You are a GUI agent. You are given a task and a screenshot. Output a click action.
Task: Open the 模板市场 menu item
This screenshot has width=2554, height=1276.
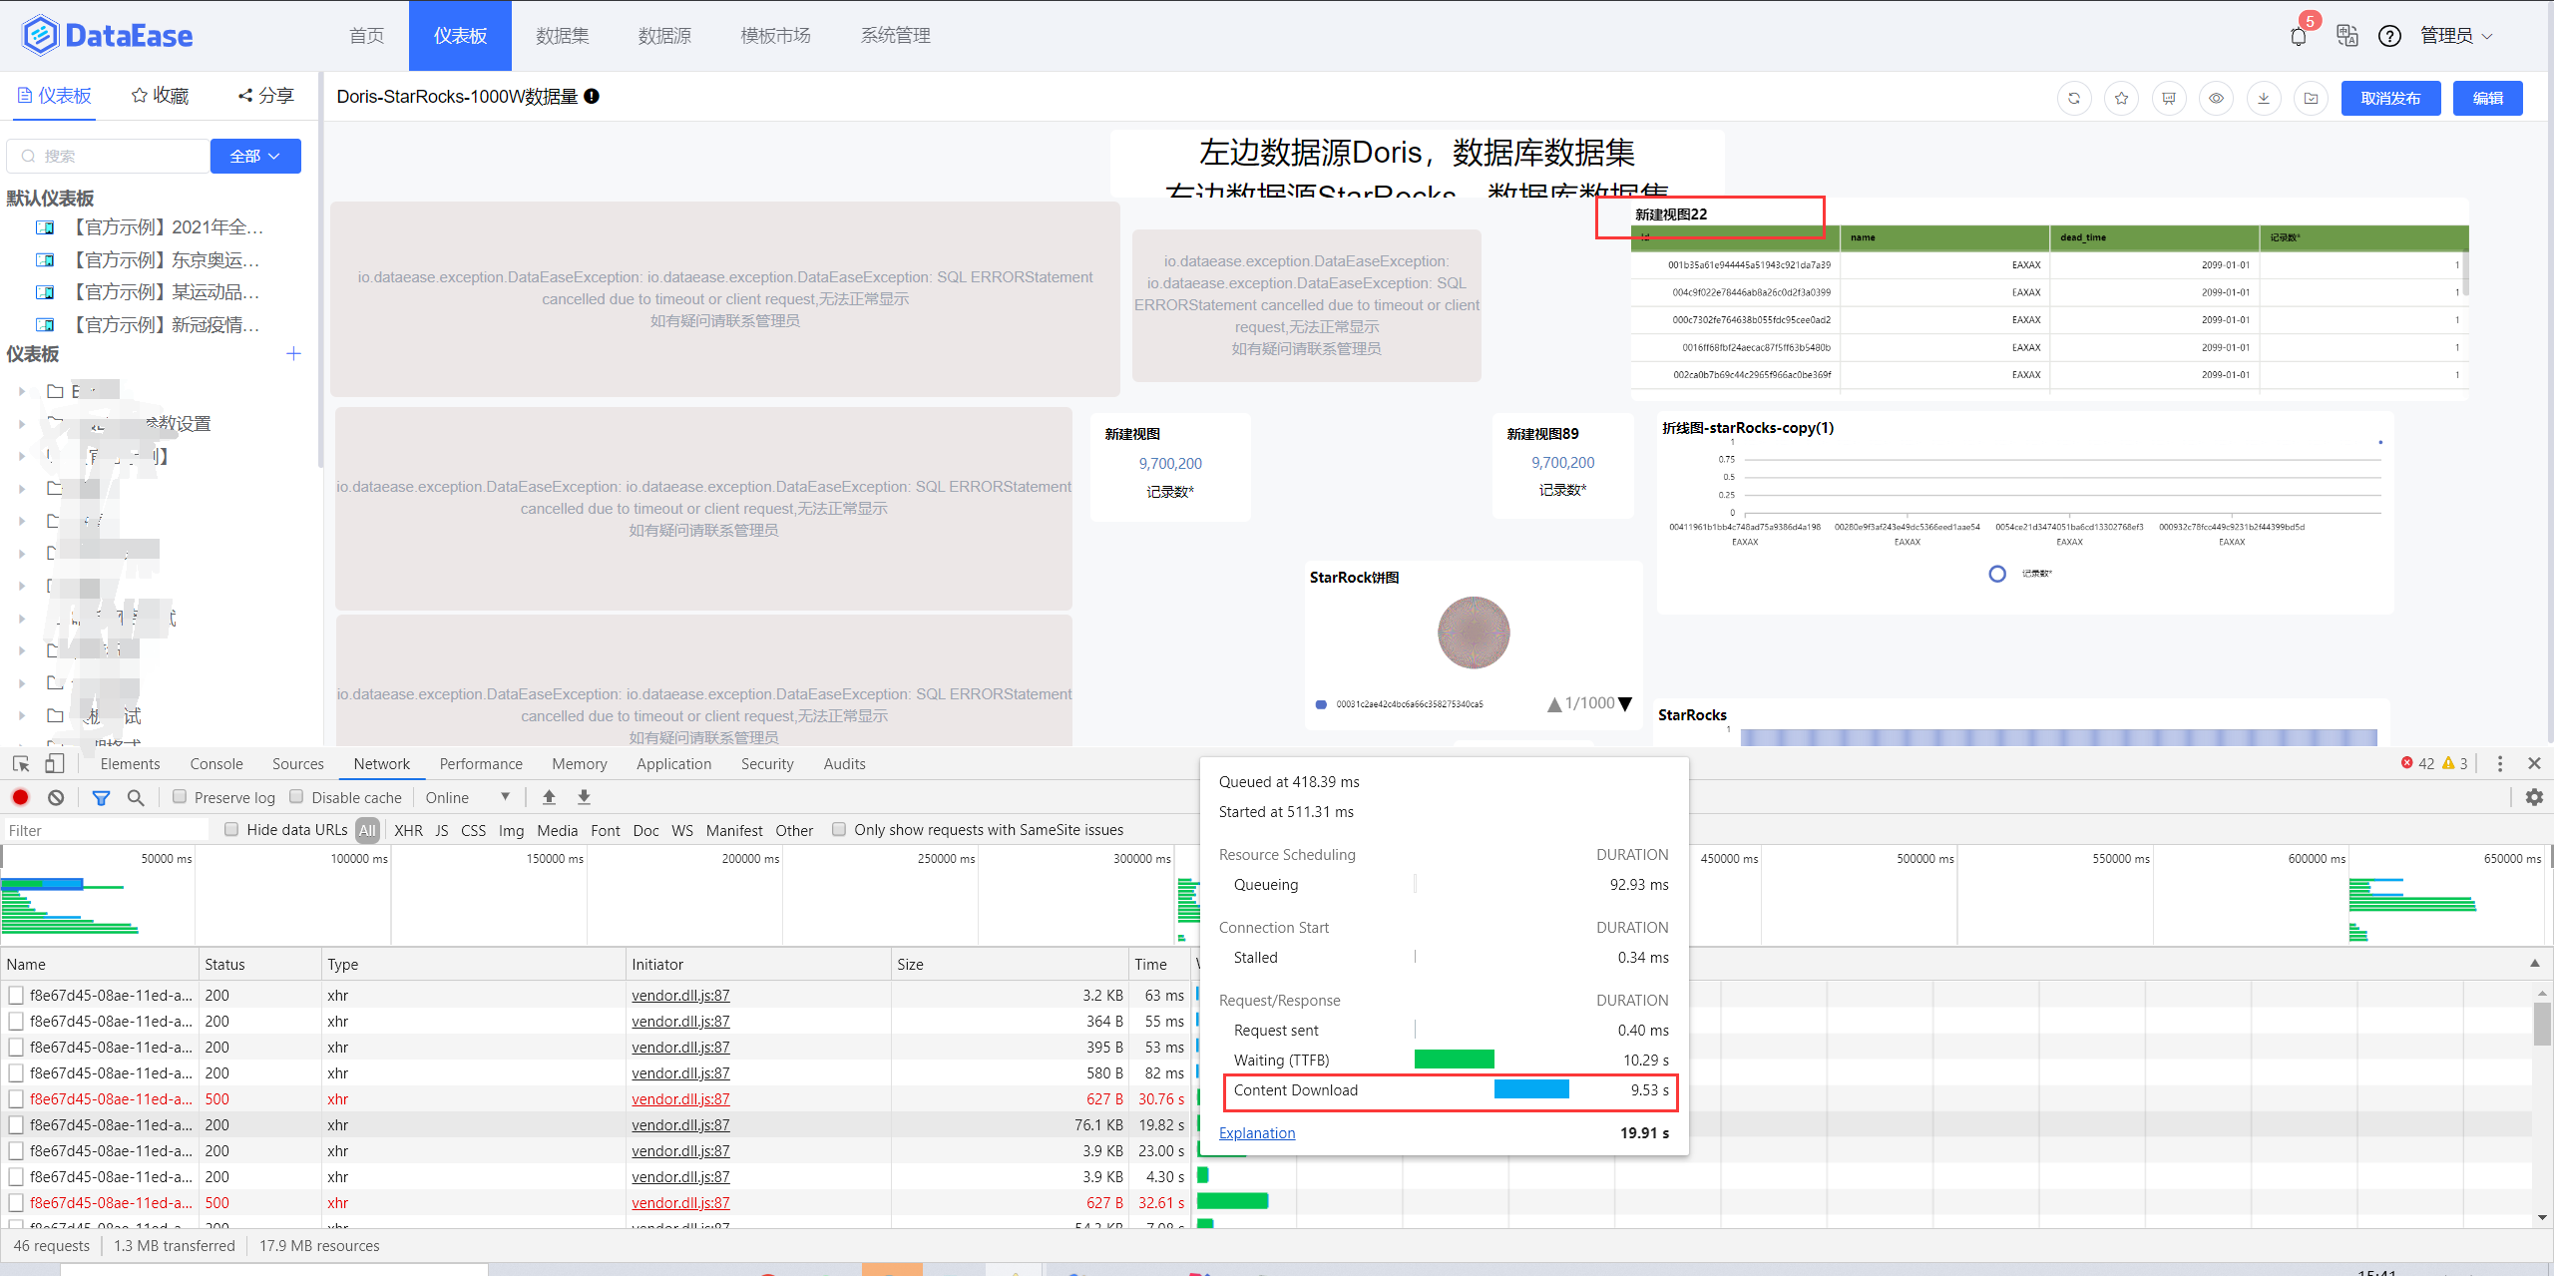(775, 35)
